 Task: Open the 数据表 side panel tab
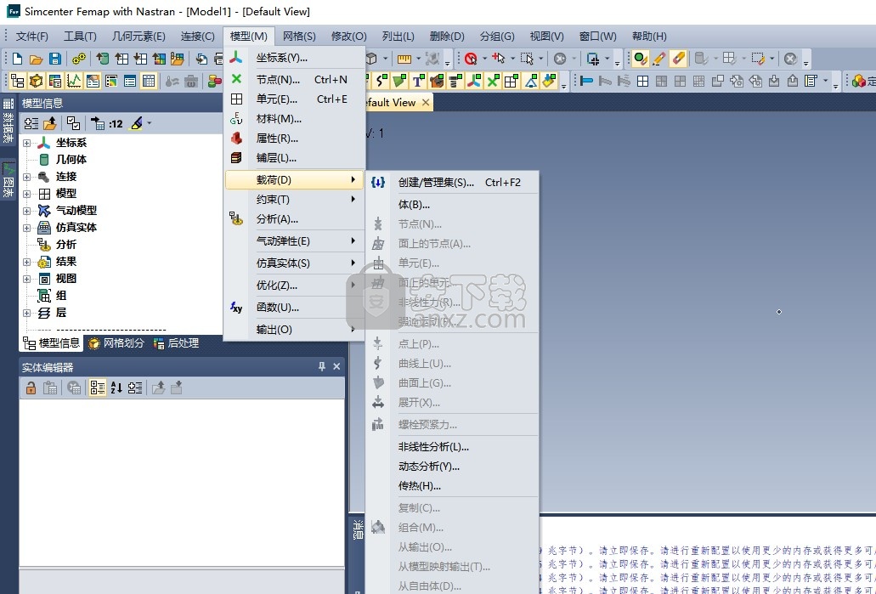[x=8, y=122]
